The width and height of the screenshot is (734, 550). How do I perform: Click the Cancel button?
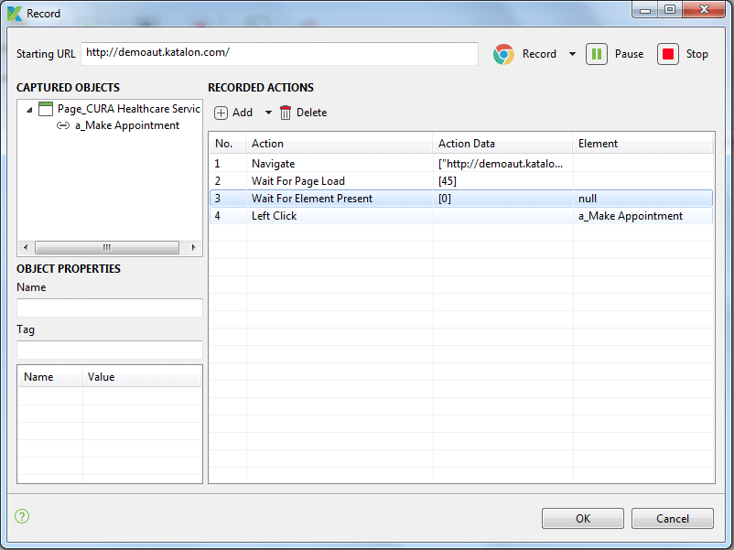(x=672, y=519)
